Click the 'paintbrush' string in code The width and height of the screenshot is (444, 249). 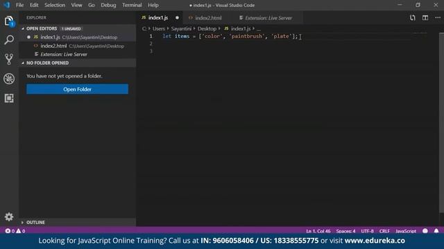247,36
